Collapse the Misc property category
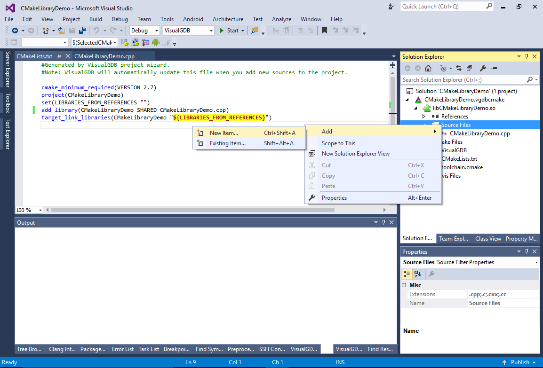 404,285
